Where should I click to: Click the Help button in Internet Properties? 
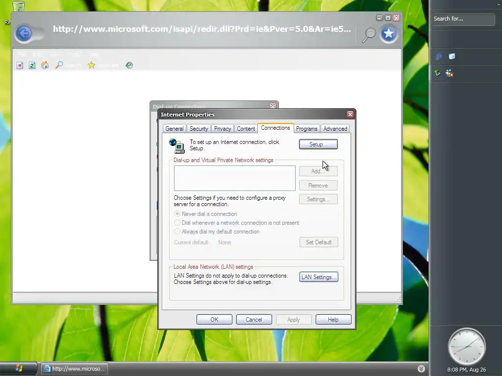[333, 319]
